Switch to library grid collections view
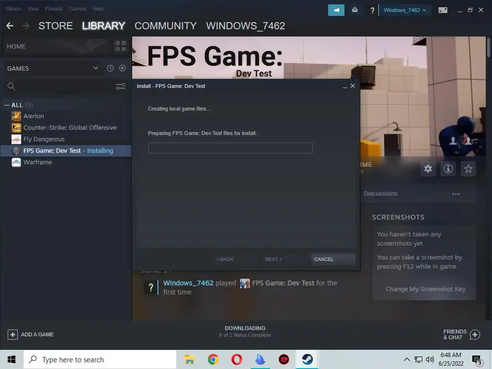The height and width of the screenshot is (369, 492). [x=120, y=46]
